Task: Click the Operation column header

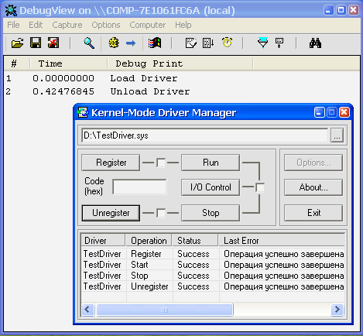Action: [x=149, y=241]
